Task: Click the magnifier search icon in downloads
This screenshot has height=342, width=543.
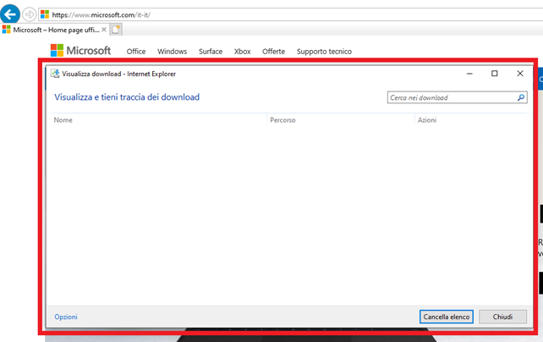Action: click(x=521, y=97)
